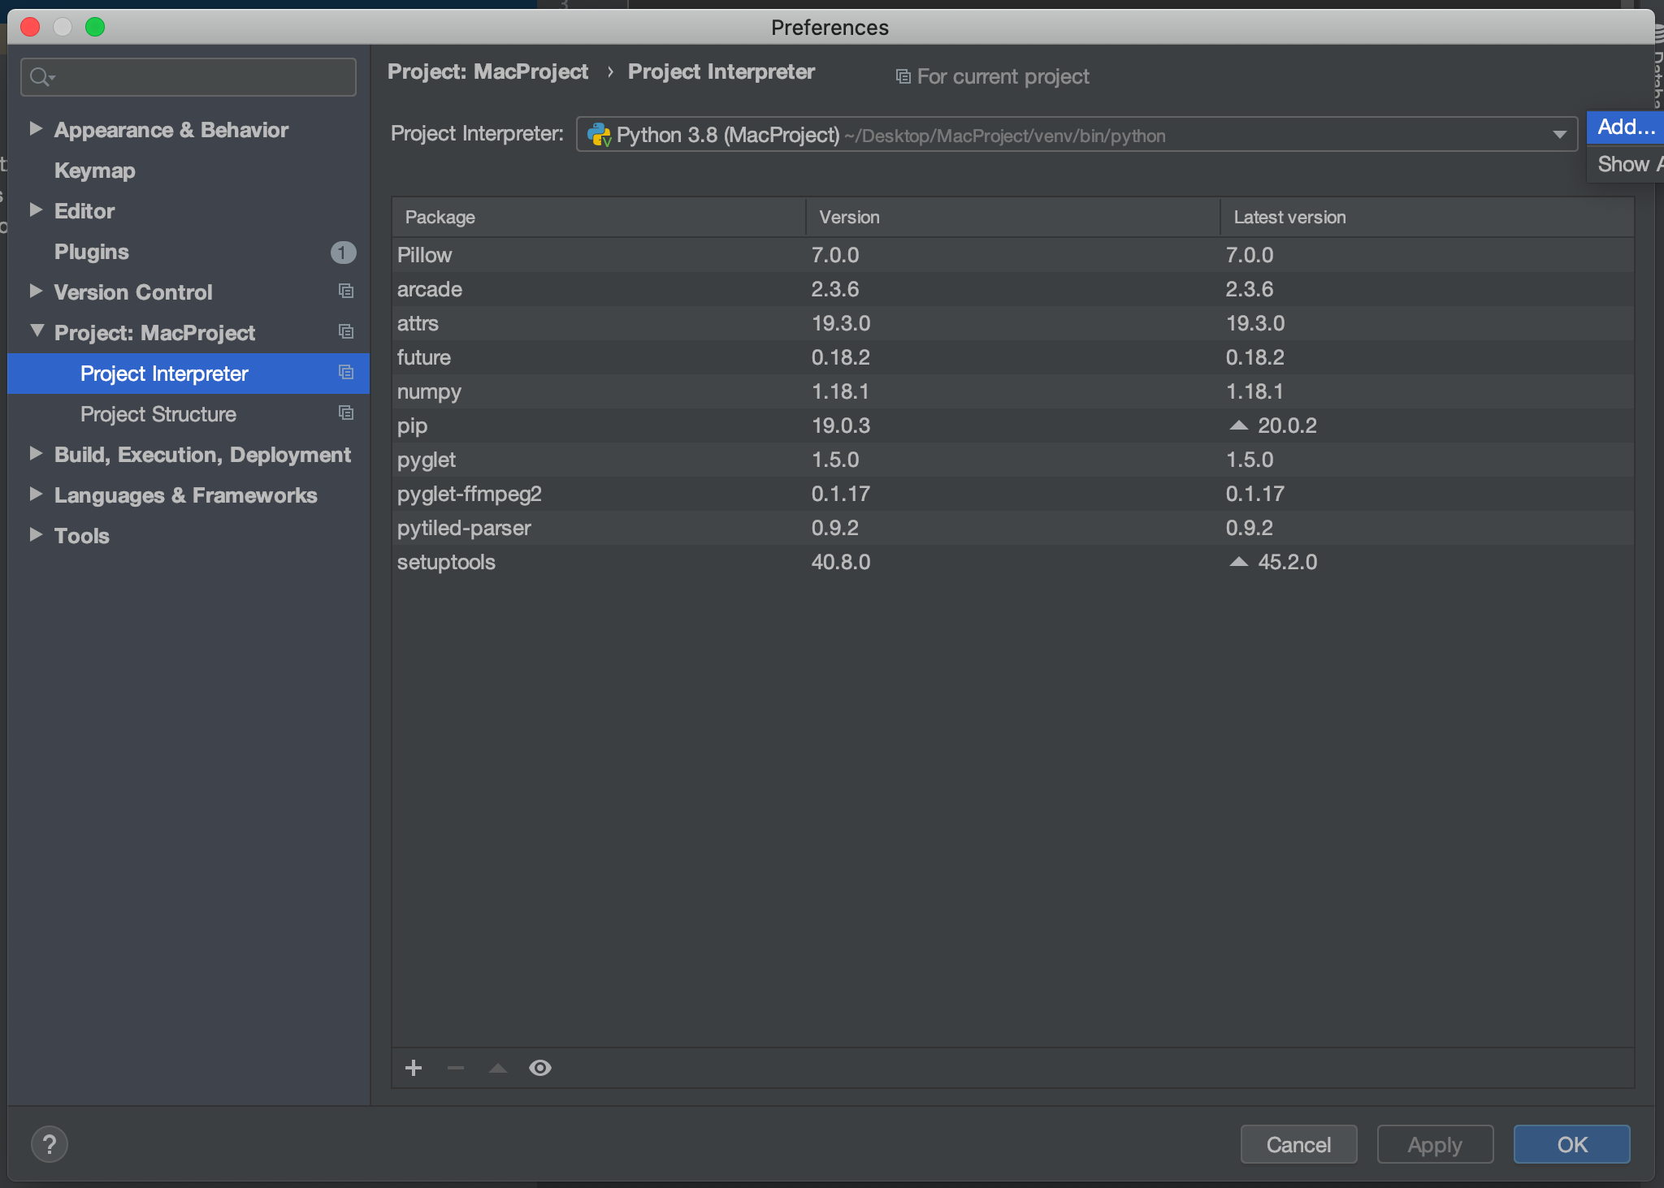Select the numpy package row
The image size is (1664, 1188).
pyautogui.click(x=1012, y=391)
